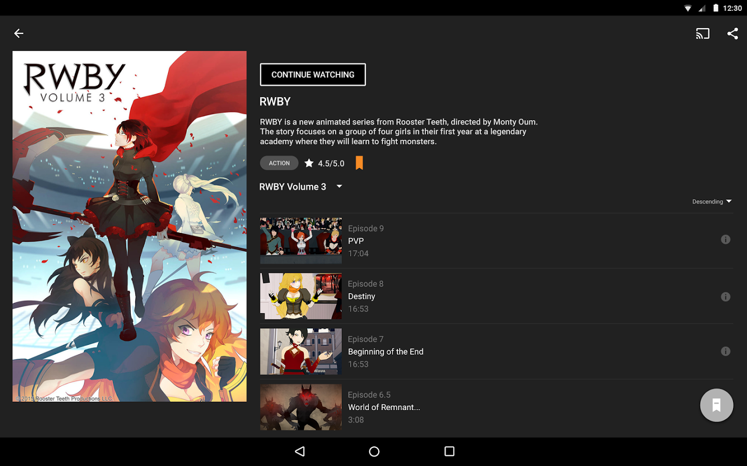Open info for Beginning of the End
Screen dimensions: 747x466
point(726,352)
